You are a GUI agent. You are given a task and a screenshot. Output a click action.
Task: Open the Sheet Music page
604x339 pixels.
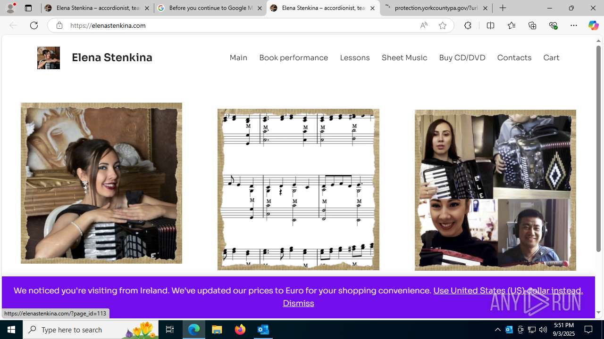404,57
